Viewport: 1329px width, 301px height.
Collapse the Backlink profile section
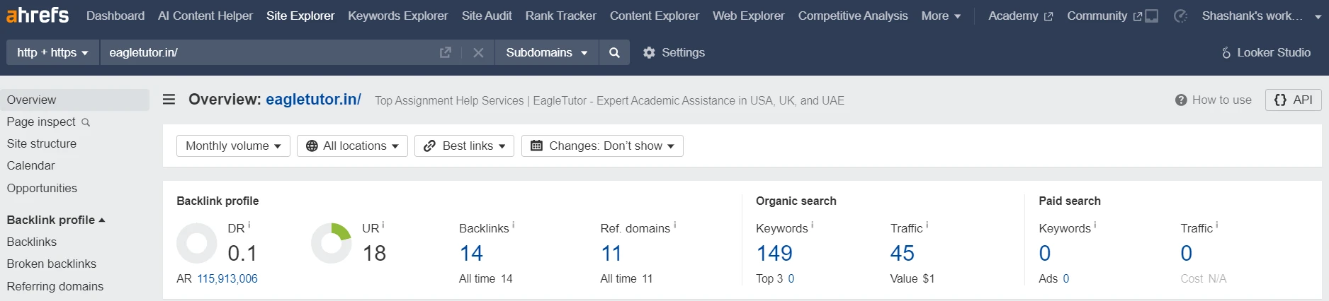tap(56, 220)
